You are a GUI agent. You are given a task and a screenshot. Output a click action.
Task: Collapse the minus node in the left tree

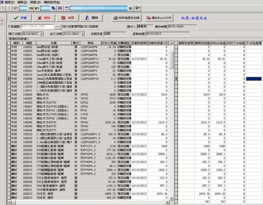(2, 24)
